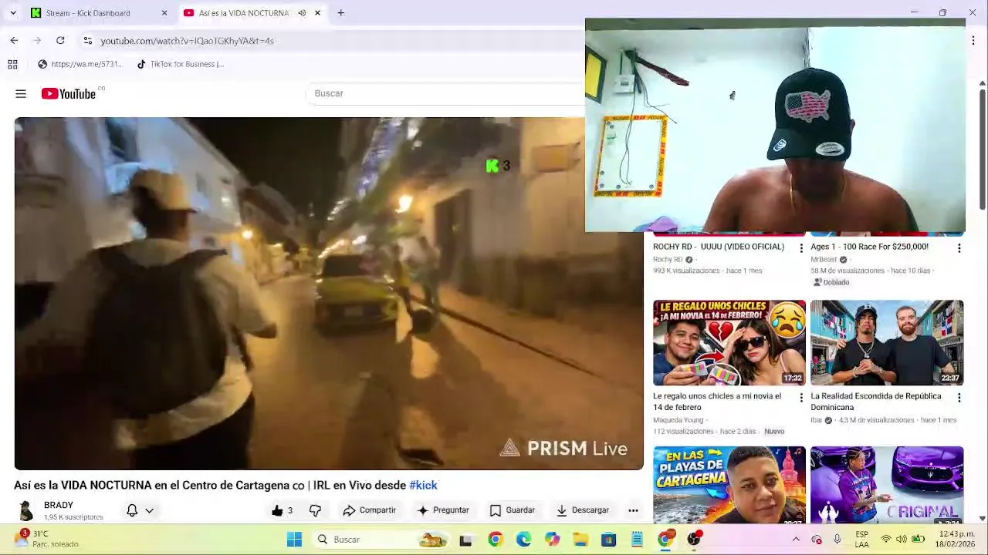Image resolution: width=988 pixels, height=555 pixels.
Task: Show hidden system tray icons
Action: [x=796, y=540]
